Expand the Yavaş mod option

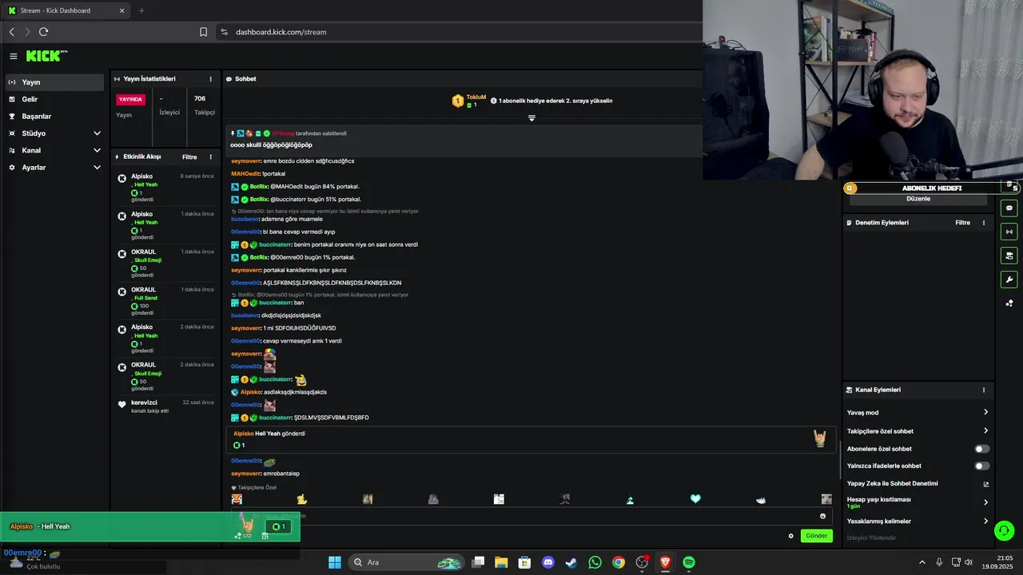point(918,412)
